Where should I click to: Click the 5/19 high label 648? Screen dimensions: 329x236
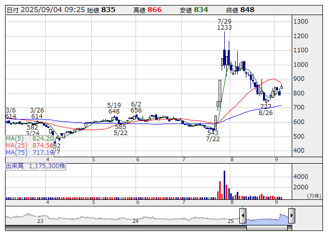coord(114,111)
